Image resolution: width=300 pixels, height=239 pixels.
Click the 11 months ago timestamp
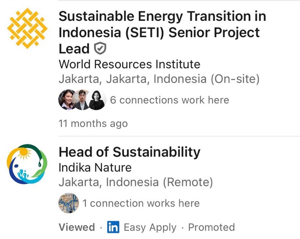(x=93, y=124)
